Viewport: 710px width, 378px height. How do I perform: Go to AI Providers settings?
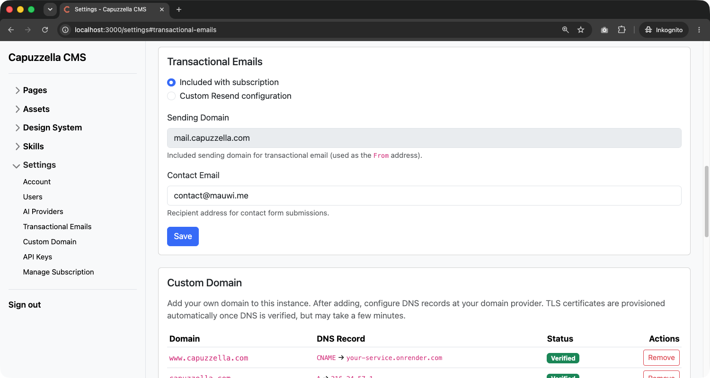coord(43,212)
